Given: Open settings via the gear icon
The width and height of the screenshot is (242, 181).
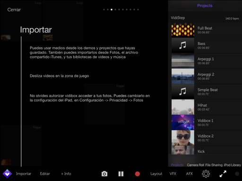Looking at the screenshot, I should [x=206, y=174].
